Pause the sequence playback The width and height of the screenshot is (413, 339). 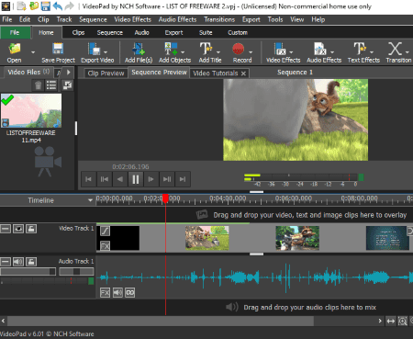click(x=136, y=179)
